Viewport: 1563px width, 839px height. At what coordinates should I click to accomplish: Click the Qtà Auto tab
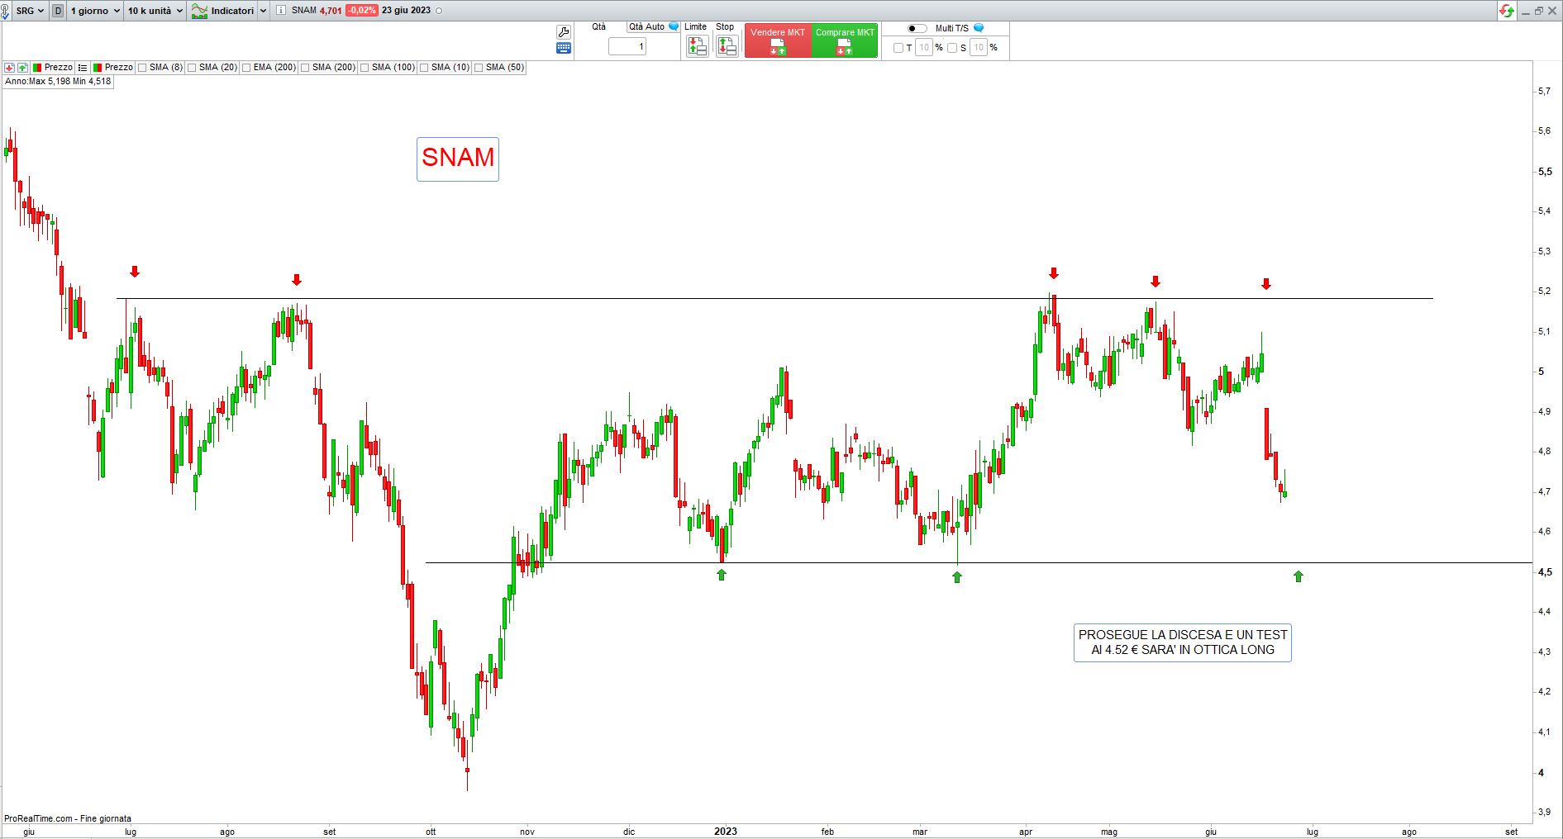[646, 27]
